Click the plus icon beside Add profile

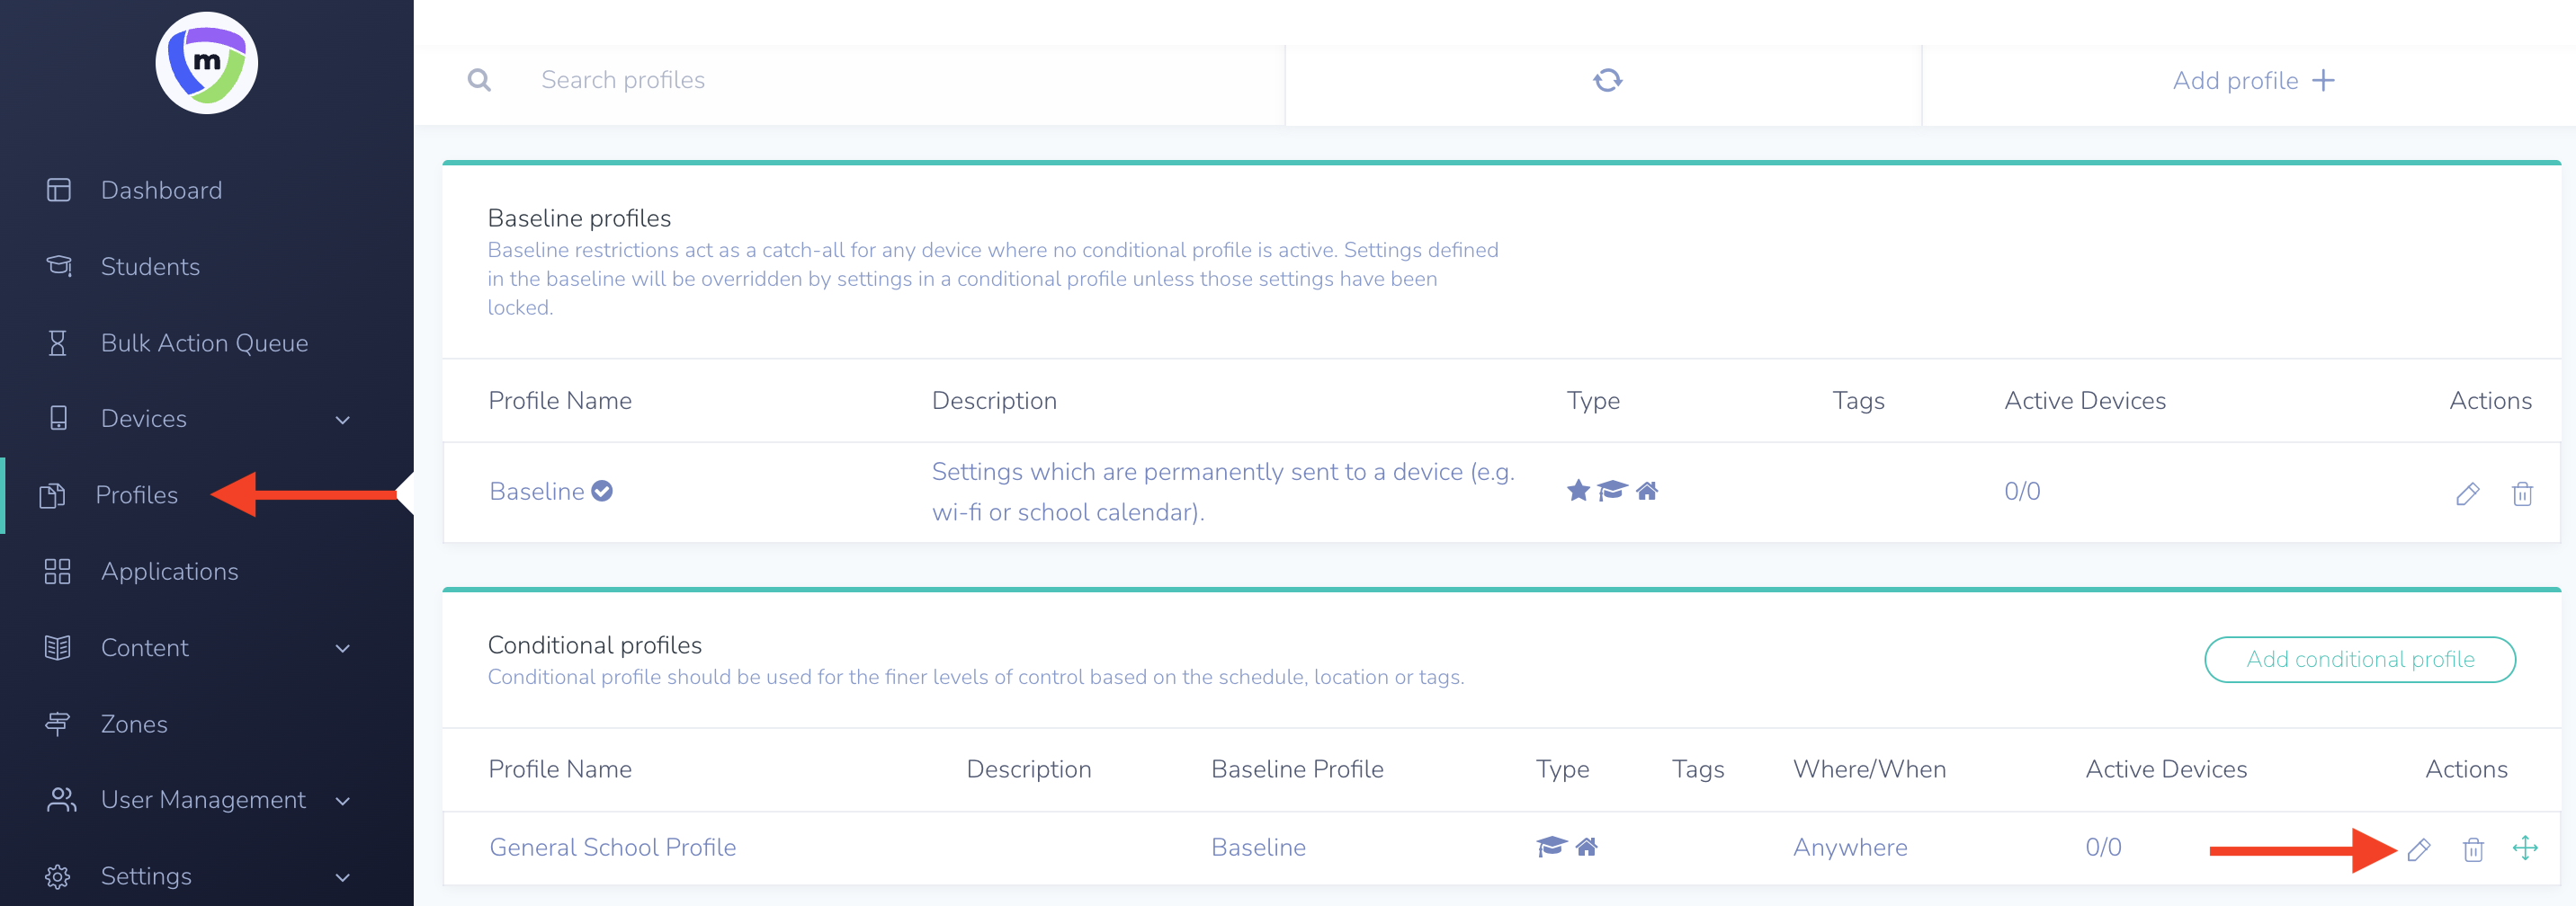click(x=2324, y=80)
